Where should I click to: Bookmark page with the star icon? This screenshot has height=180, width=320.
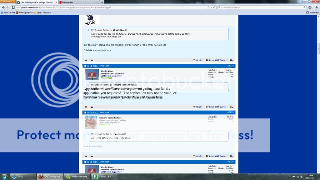tap(208, 7)
